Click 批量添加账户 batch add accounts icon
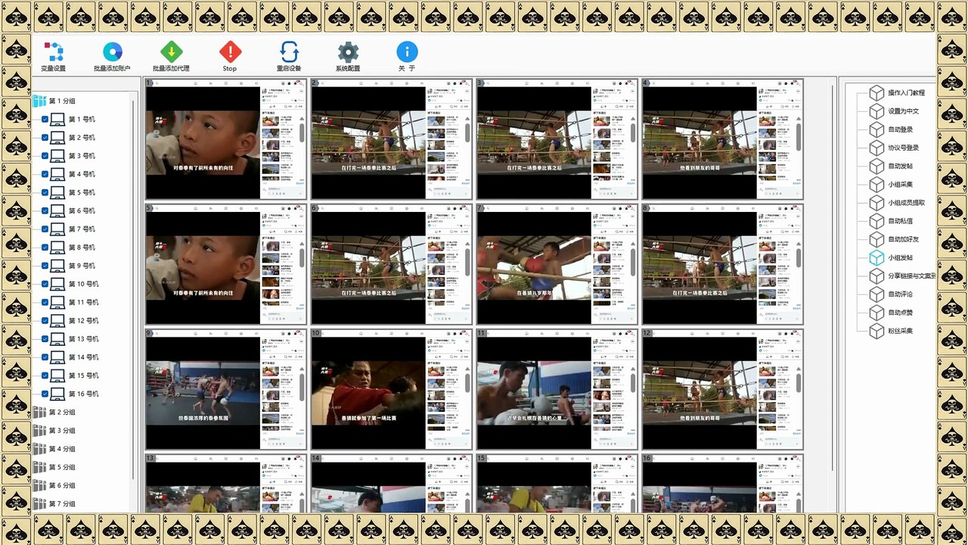 (x=112, y=52)
